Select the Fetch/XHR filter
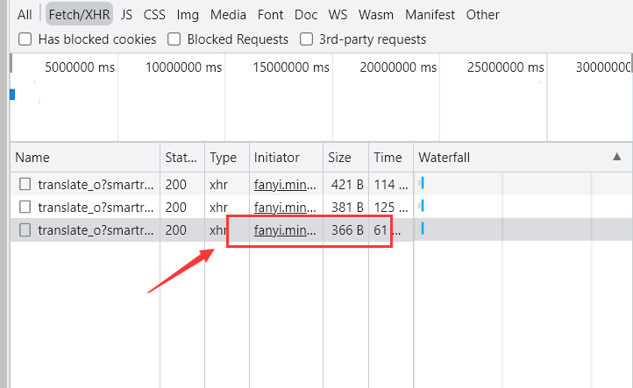Viewport: 633px width, 388px height. 80,15
